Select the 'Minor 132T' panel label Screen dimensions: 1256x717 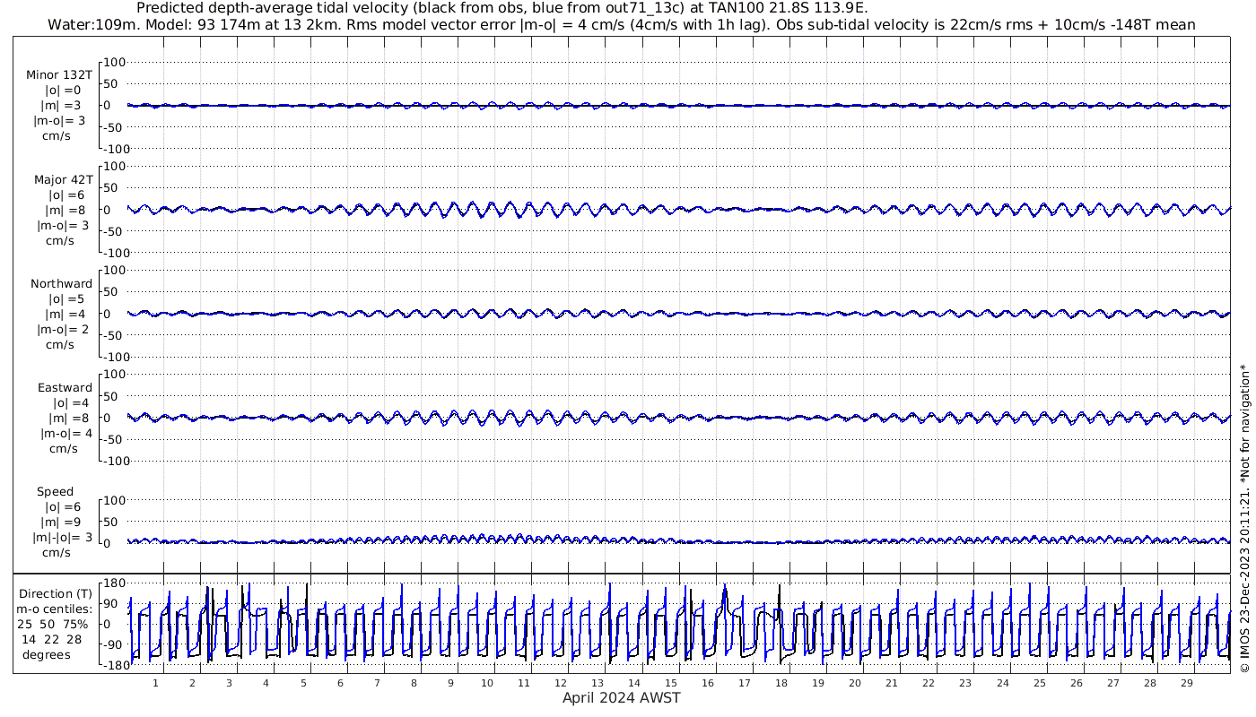coord(59,75)
